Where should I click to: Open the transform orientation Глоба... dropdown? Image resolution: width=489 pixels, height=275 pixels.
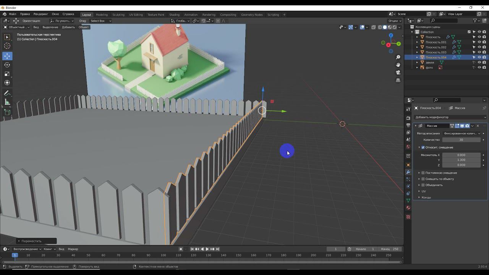(x=180, y=21)
